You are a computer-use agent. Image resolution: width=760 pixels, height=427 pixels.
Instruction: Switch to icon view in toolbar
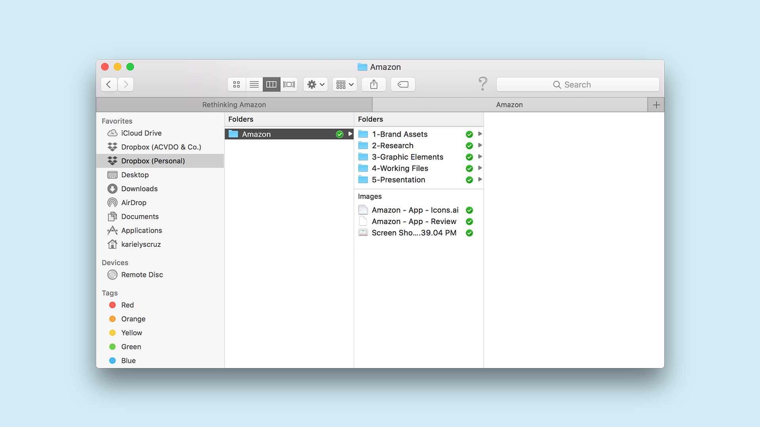pos(236,84)
